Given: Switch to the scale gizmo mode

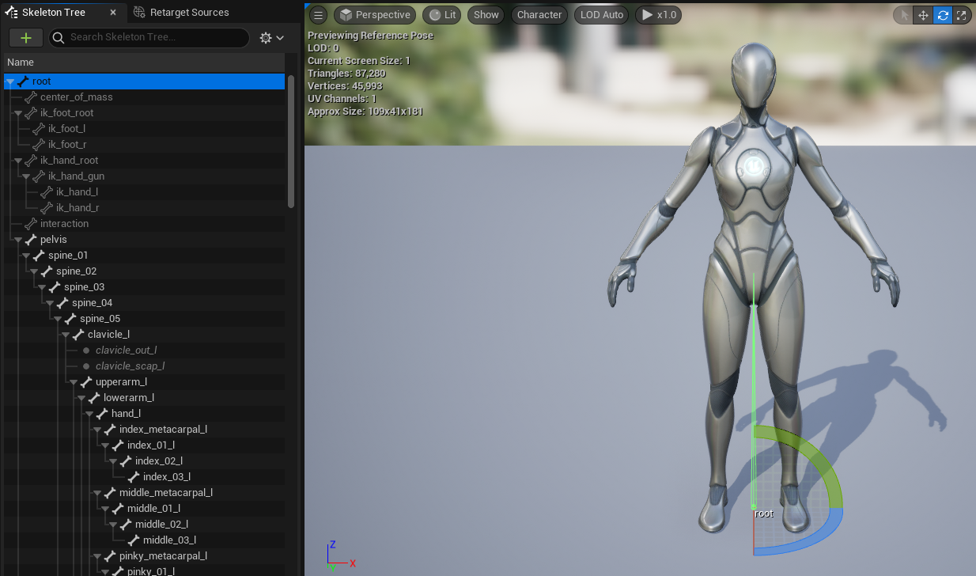Looking at the screenshot, I should coord(962,15).
